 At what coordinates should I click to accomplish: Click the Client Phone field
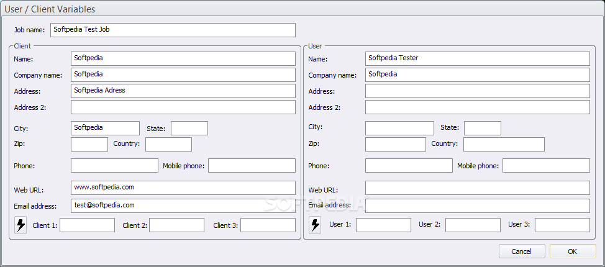pyautogui.click(x=114, y=165)
